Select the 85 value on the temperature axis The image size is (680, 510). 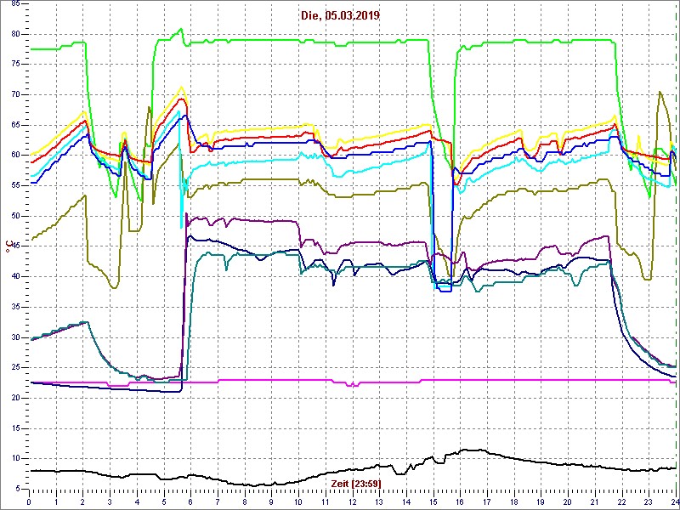(14, 4)
